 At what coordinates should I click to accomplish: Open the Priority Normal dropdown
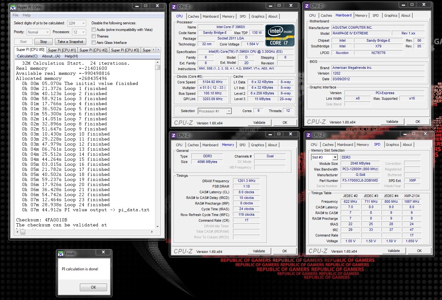38,32
